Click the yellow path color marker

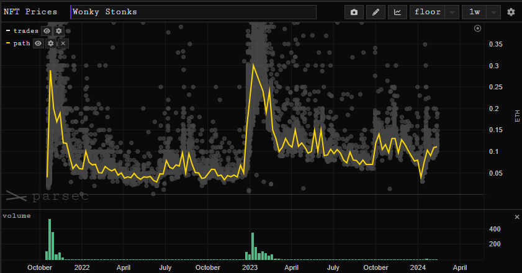(8, 43)
